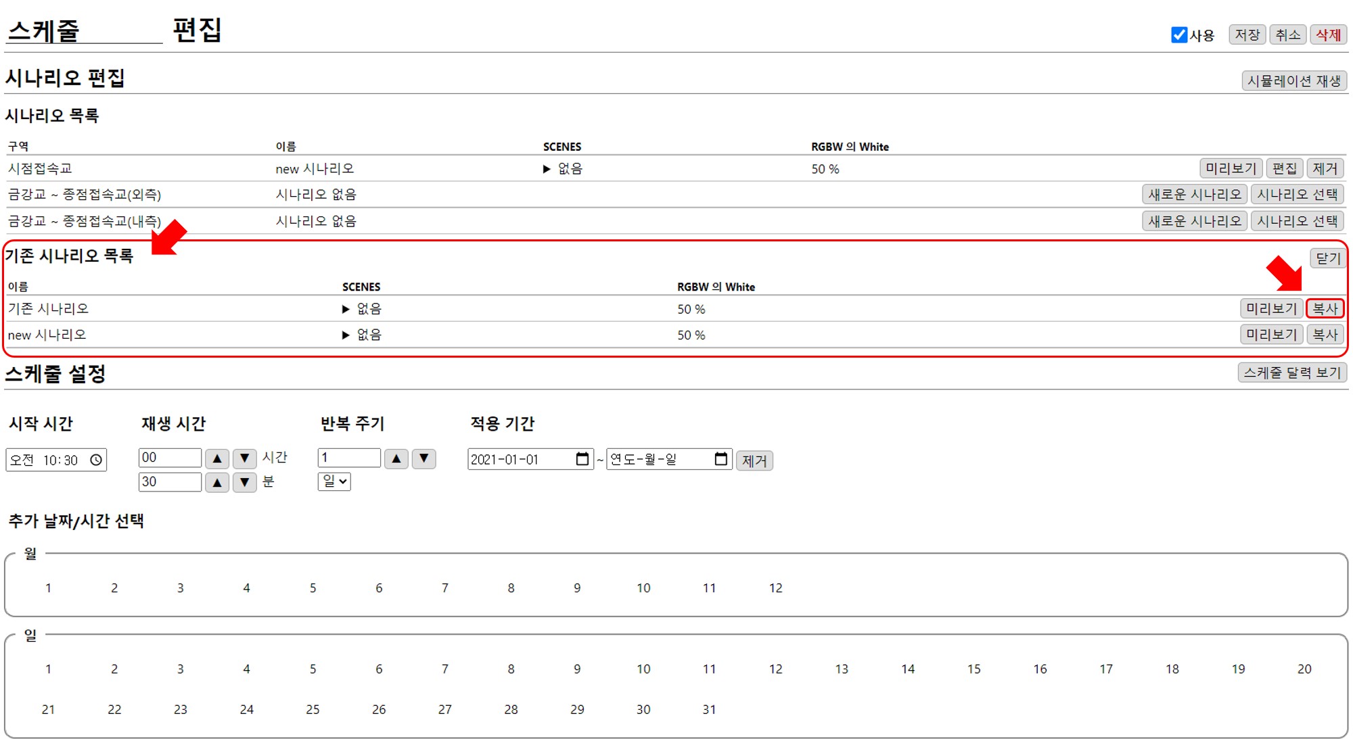The width and height of the screenshot is (1353, 739).
Task: Open calendar icon of the start date
Action: pyautogui.click(x=582, y=459)
